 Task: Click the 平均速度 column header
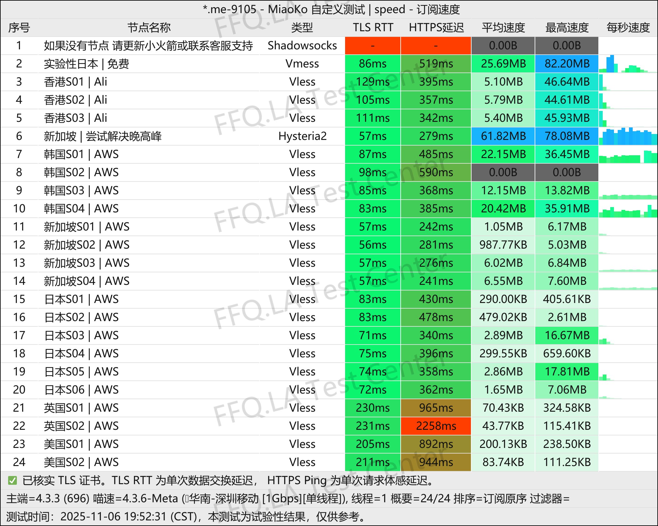(x=503, y=28)
